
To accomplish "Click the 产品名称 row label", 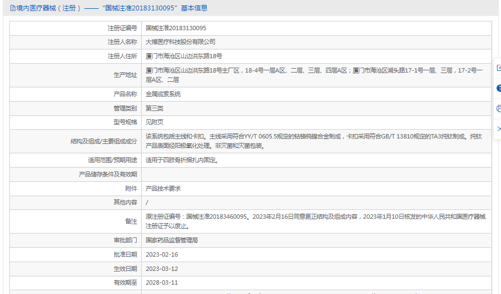I will tap(125, 94).
